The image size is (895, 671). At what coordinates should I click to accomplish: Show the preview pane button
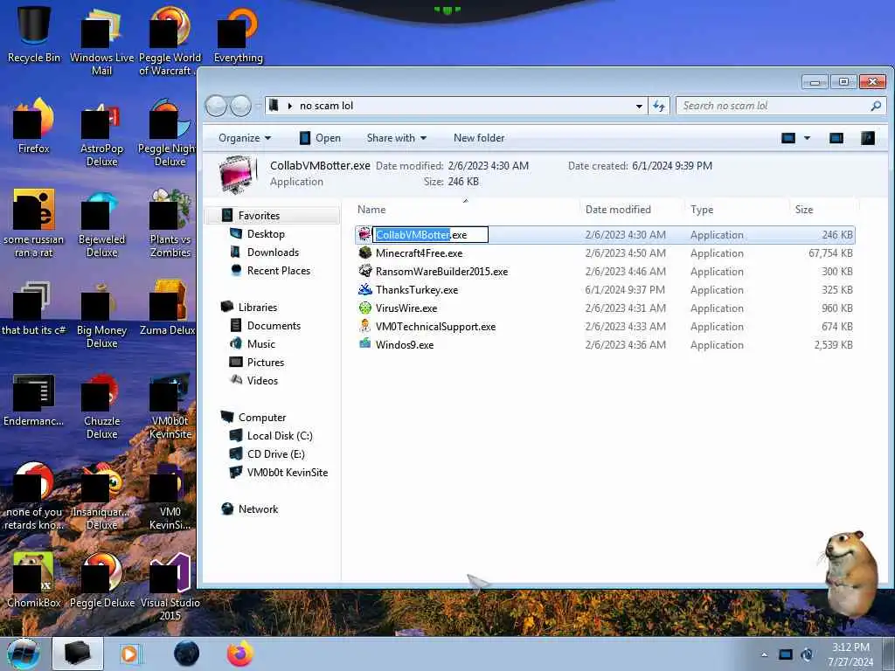tap(836, 138)
